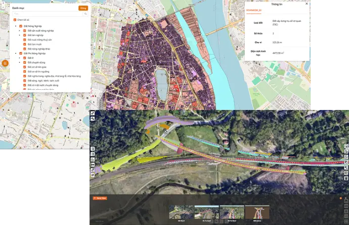
Task: Collapse the 'Đất Nông Nghiệp' tree group
Action: pos(15,26)
